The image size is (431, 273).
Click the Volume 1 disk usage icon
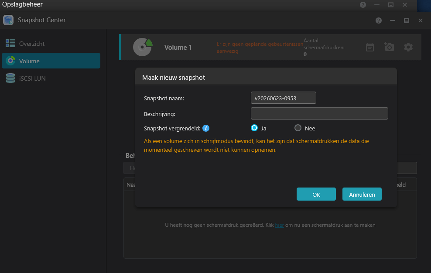[143, 47]
